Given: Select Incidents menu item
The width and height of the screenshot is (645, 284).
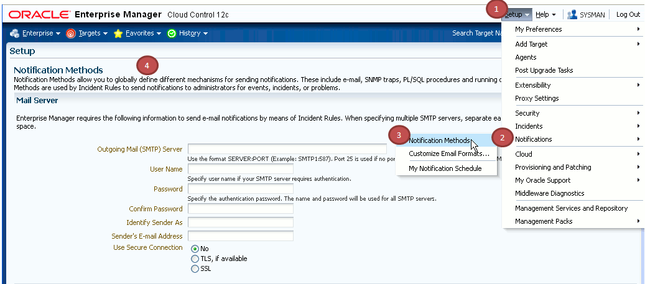Looking at the screenshot, I should [529, 126].
